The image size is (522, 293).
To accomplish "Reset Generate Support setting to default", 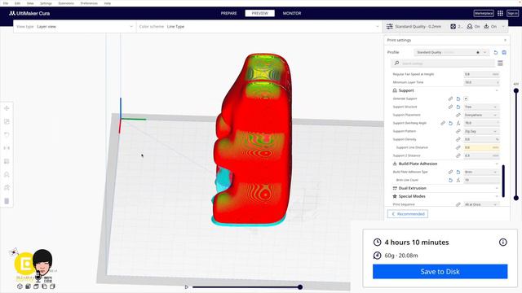I will pyautogui.click(x=458, y=98).
